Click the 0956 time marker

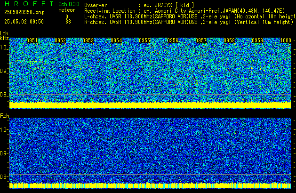click(173, 40)
